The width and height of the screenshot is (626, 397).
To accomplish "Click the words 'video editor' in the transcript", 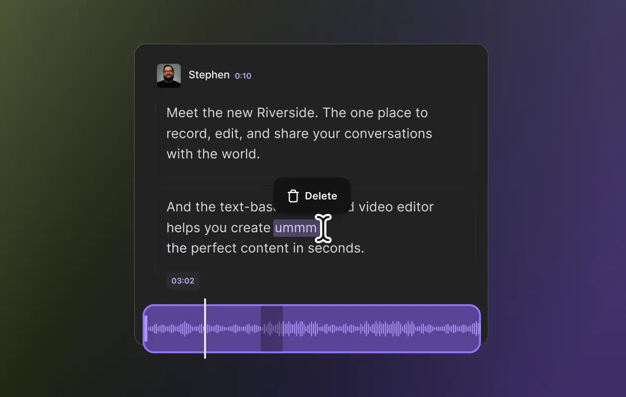I will point(396,206).
